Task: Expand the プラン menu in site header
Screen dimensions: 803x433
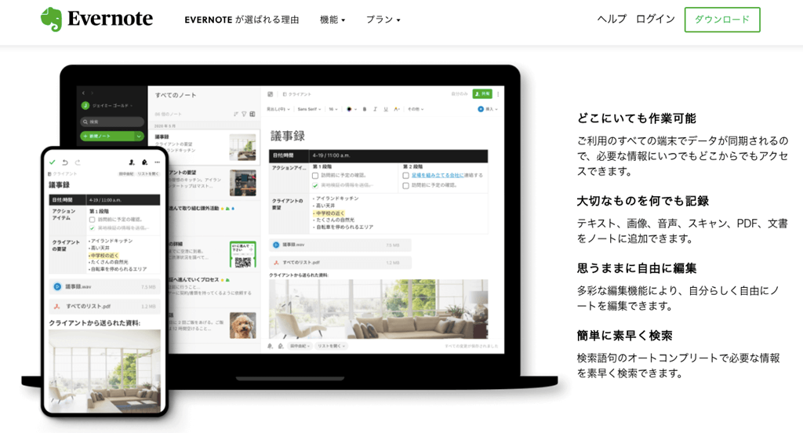Action: (383, 20)
